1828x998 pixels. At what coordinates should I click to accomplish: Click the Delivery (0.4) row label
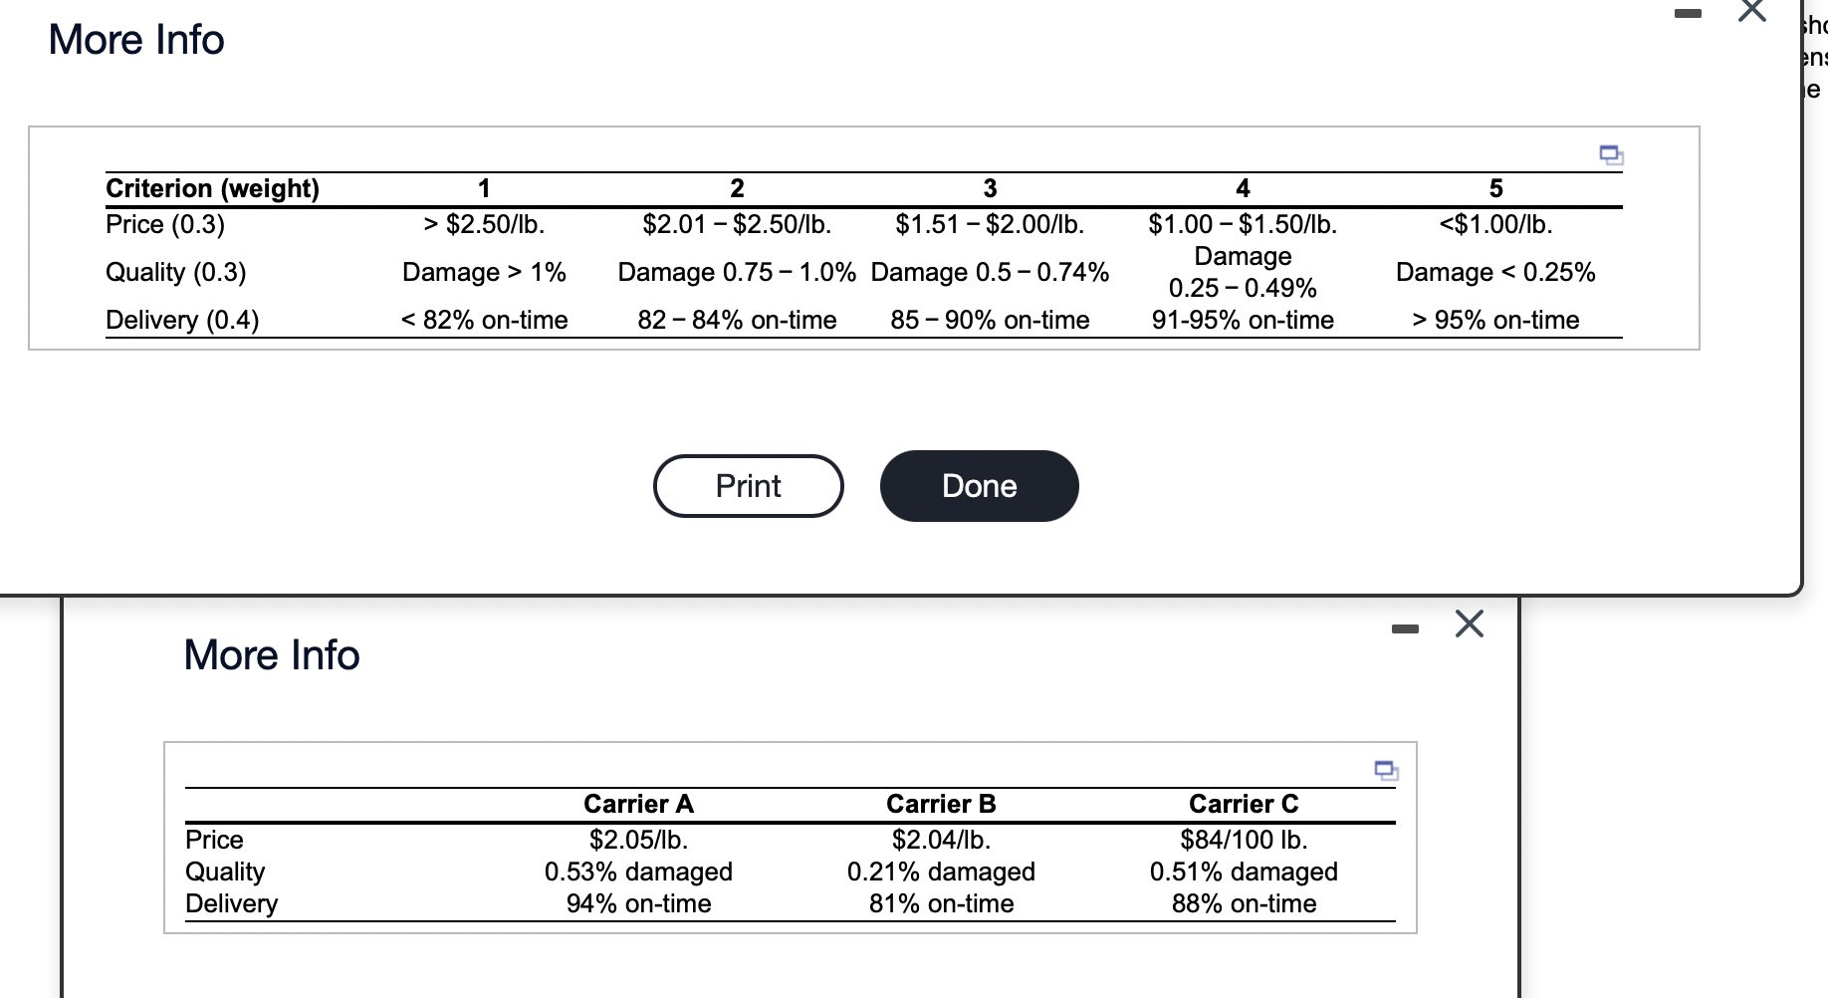click(181, 320)
